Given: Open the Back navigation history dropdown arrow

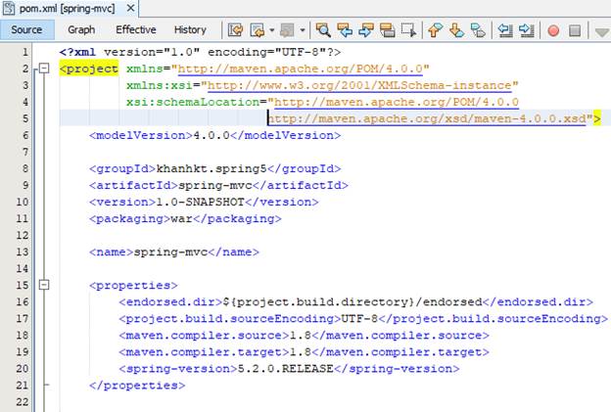Looking at the screenshot, I should (x=272, y=30).
